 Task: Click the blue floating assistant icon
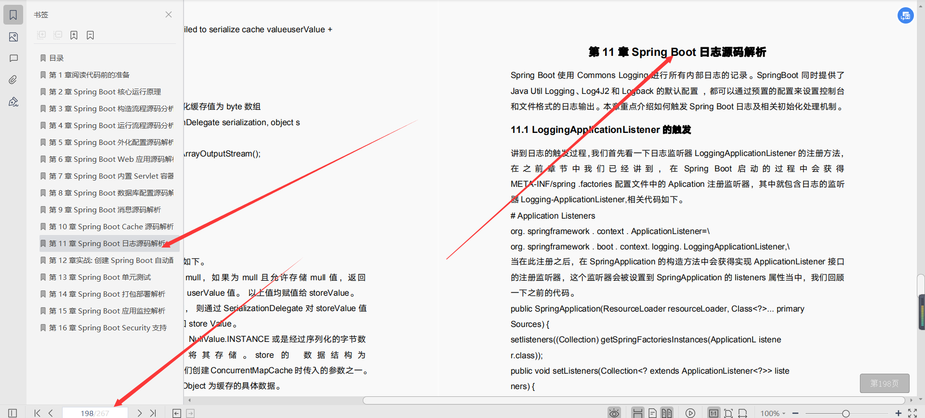click(905, 15)
